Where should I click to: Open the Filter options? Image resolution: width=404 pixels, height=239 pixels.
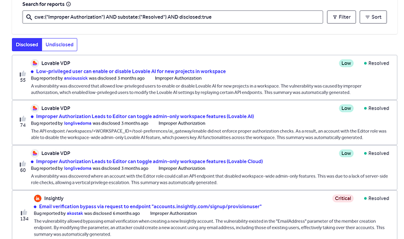pos(342,17)
